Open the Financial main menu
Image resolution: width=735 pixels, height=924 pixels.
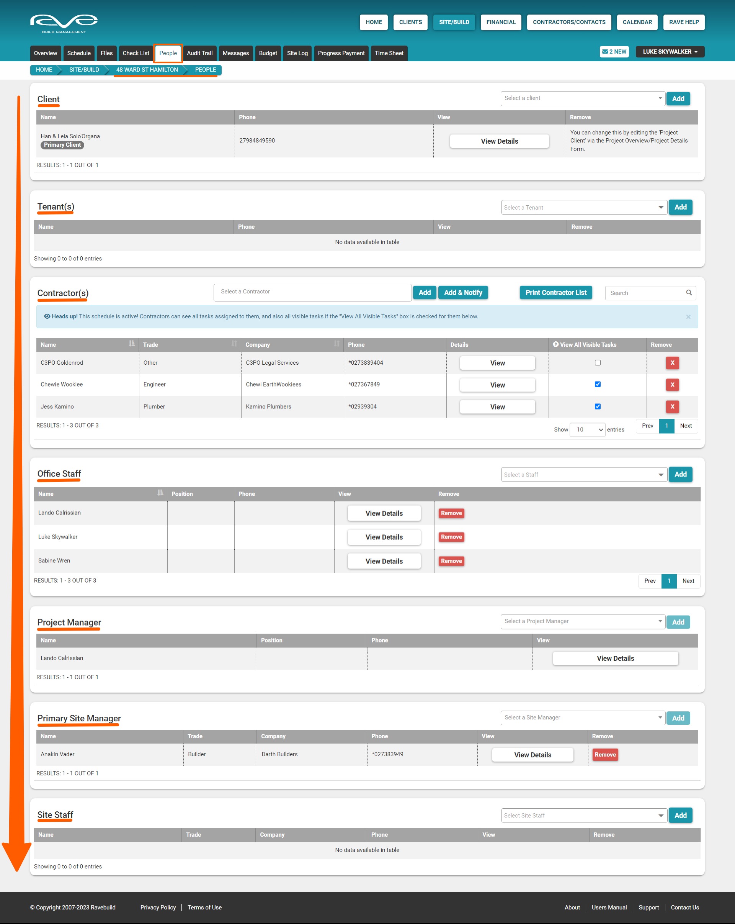click(500, 22)
